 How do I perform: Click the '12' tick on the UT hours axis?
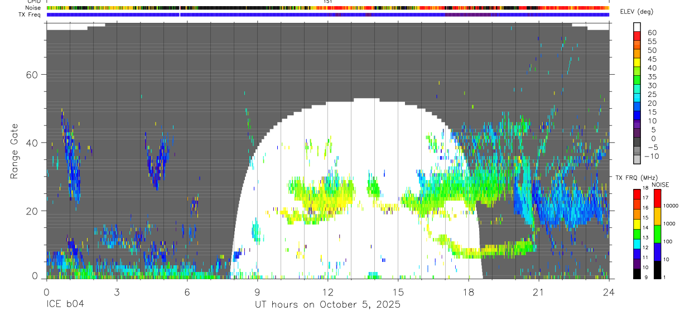[327, 291]
